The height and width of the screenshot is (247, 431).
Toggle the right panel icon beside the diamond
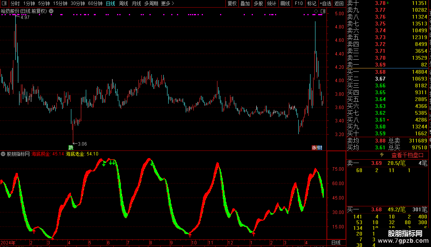pyautogui.click(x=323, y=11)
